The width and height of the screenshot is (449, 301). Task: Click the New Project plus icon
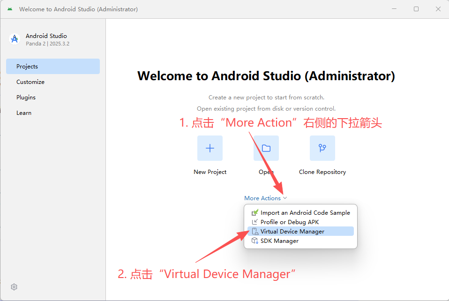[x=210, y=148]
